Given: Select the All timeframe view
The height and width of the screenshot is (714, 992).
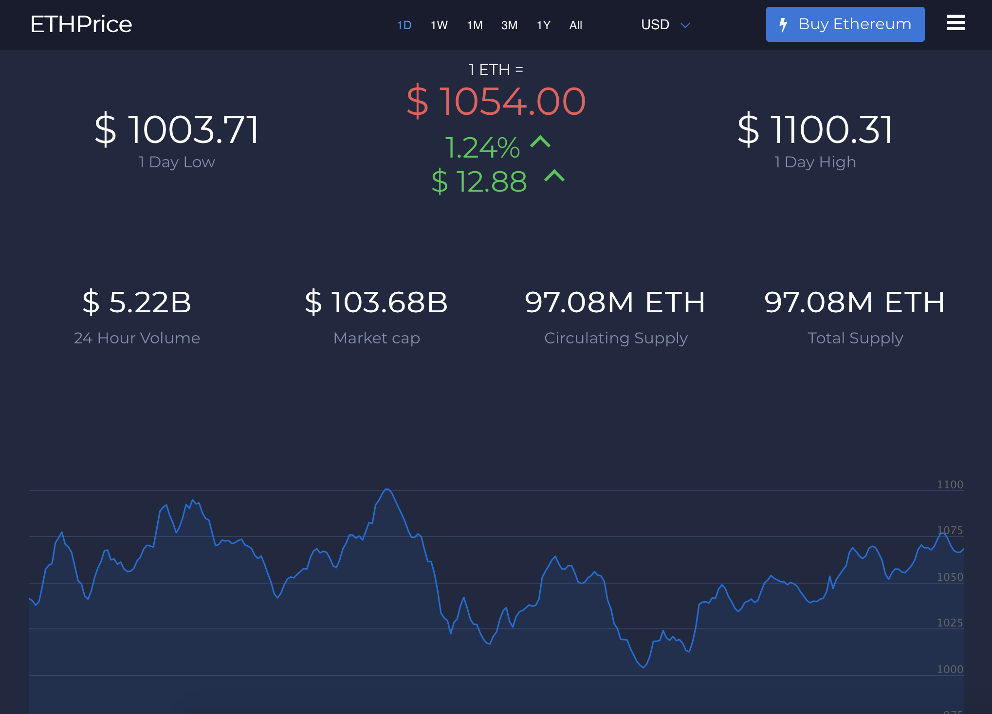Looking at the screenshot, I should (575, 25).
